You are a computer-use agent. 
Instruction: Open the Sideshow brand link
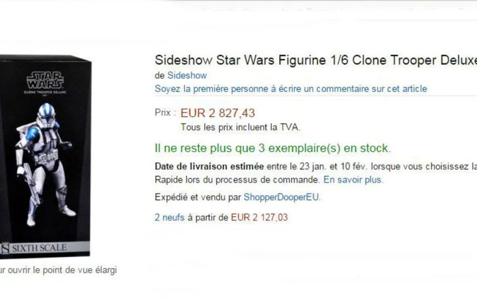[187, 75]
